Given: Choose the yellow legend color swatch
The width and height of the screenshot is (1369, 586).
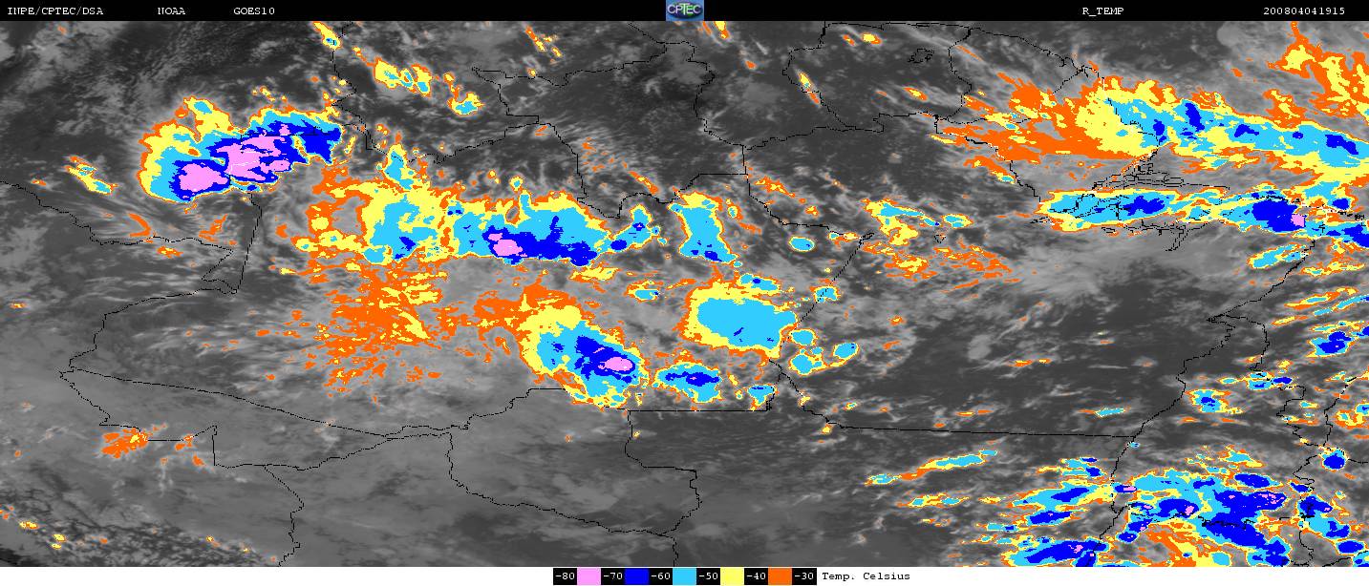Looking at the screenshot, I should 732,576.
